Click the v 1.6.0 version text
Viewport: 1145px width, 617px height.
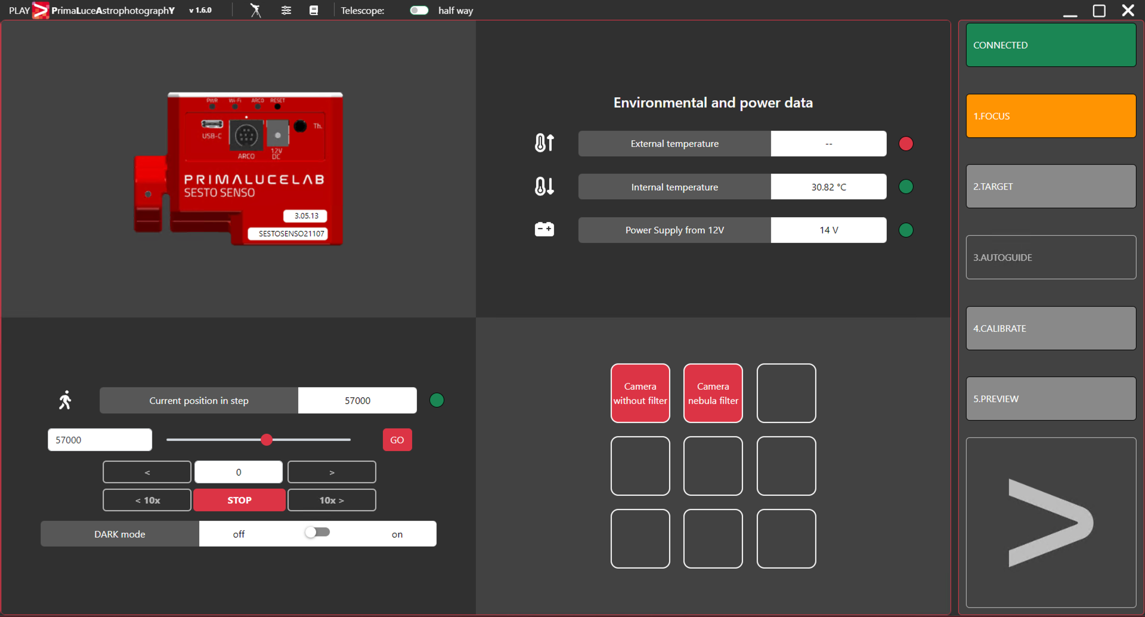[x=200, y=10]
